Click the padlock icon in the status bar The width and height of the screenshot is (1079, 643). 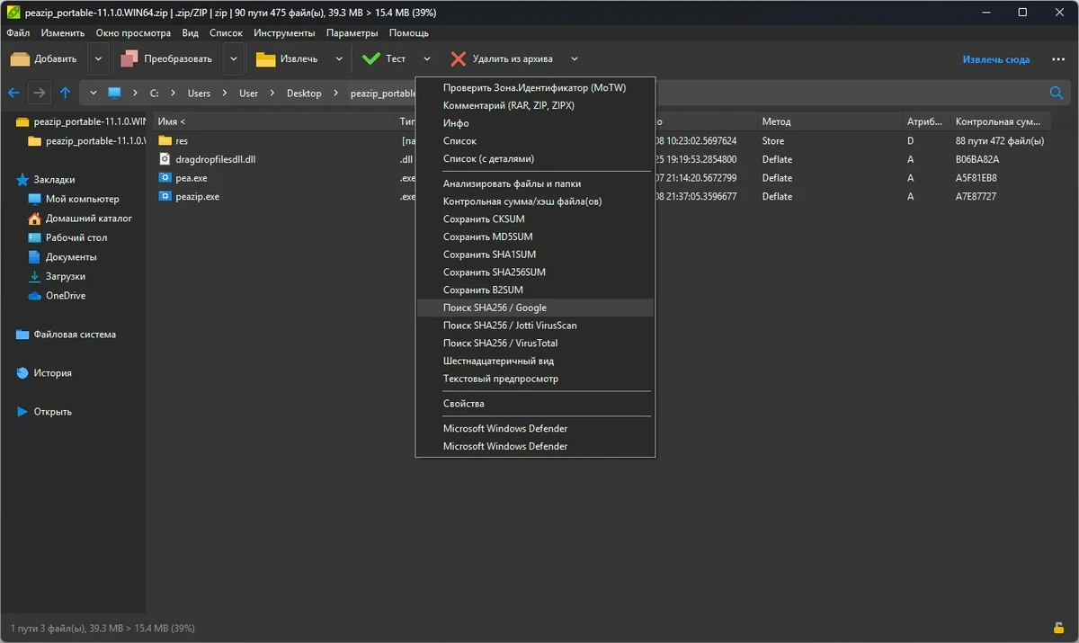(1058, 628)
